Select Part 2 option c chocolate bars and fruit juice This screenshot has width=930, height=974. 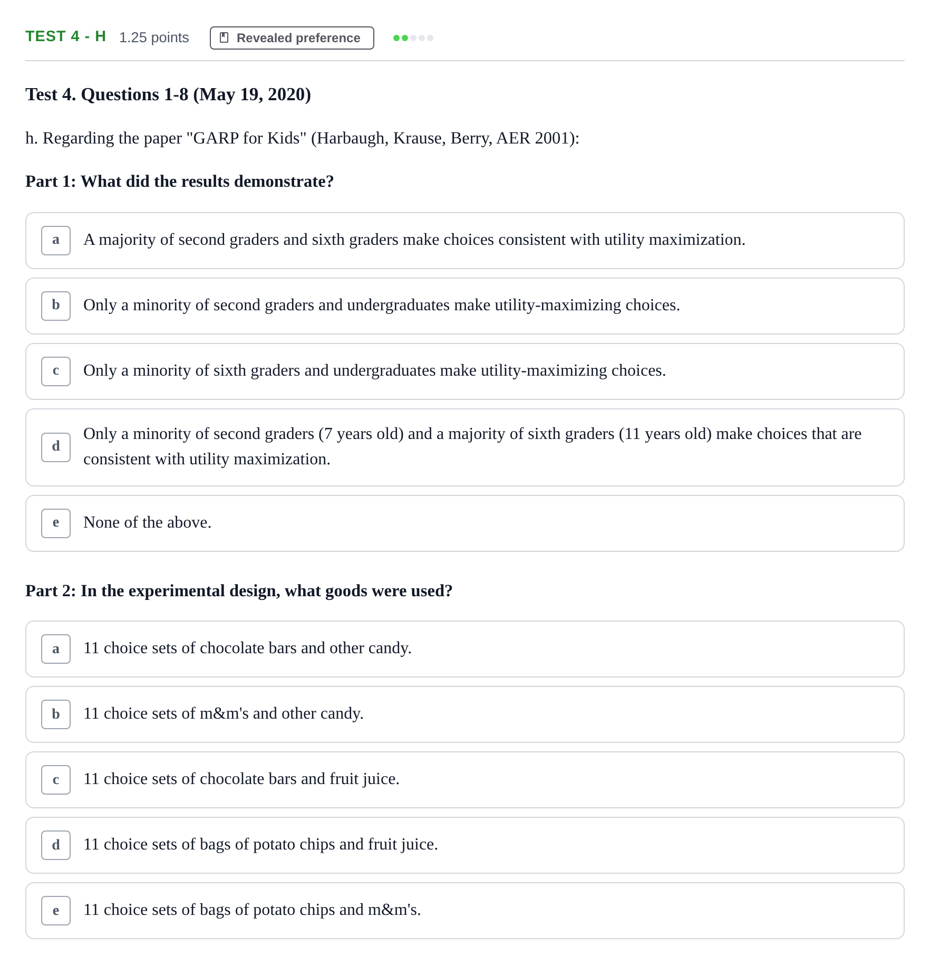tap(465, 780)
